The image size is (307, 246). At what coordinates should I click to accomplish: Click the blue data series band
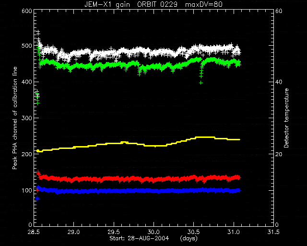(x=139, y=190)
